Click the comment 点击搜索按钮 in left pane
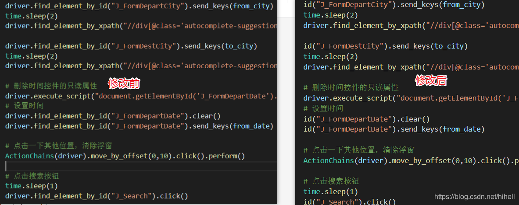 point(32,176)
